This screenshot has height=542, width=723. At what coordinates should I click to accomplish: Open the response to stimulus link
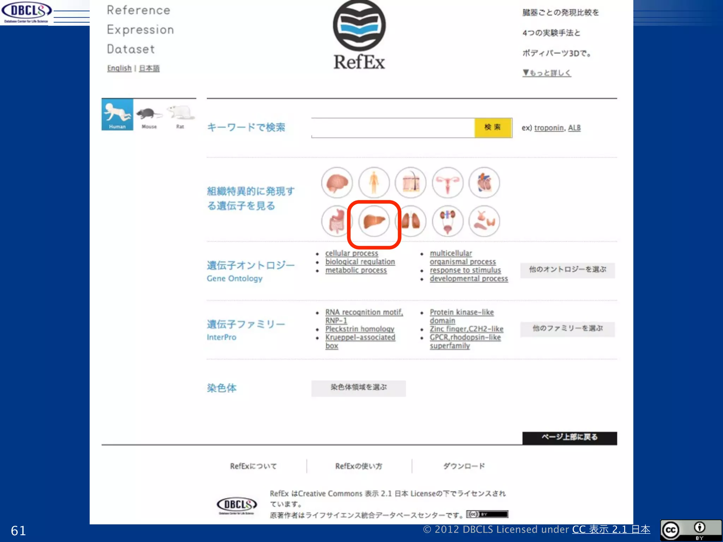(x=465, y=270)
